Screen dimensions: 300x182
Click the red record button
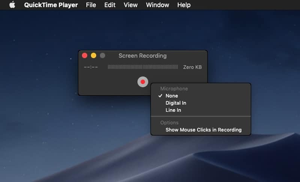coord(142,82)
